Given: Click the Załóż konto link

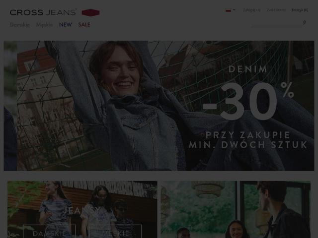Looking at the screenshot, I should pyautogui.click(x=276, y=10).
